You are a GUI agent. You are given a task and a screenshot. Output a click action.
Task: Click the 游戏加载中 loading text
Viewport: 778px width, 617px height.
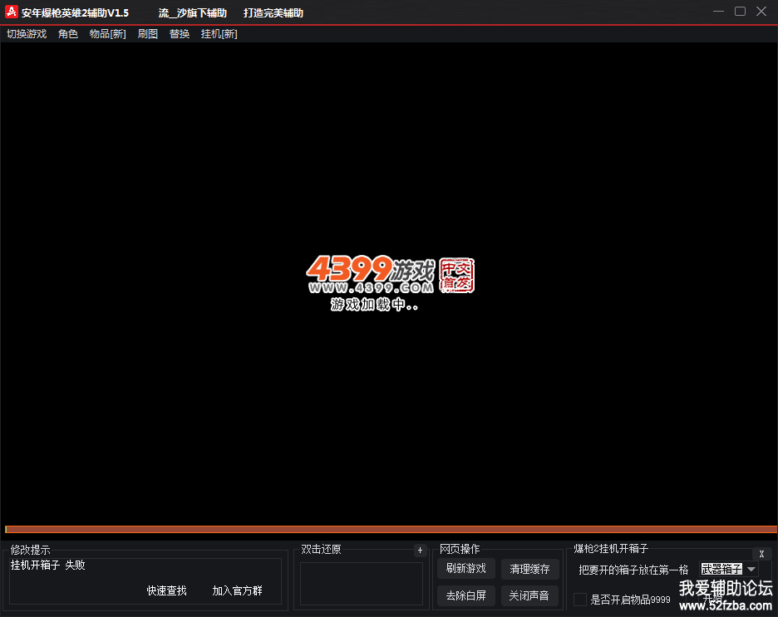[x=375, y=304]
